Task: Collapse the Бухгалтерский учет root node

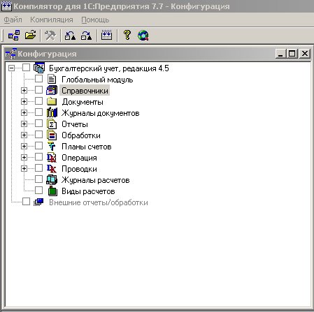Action: 11,68
